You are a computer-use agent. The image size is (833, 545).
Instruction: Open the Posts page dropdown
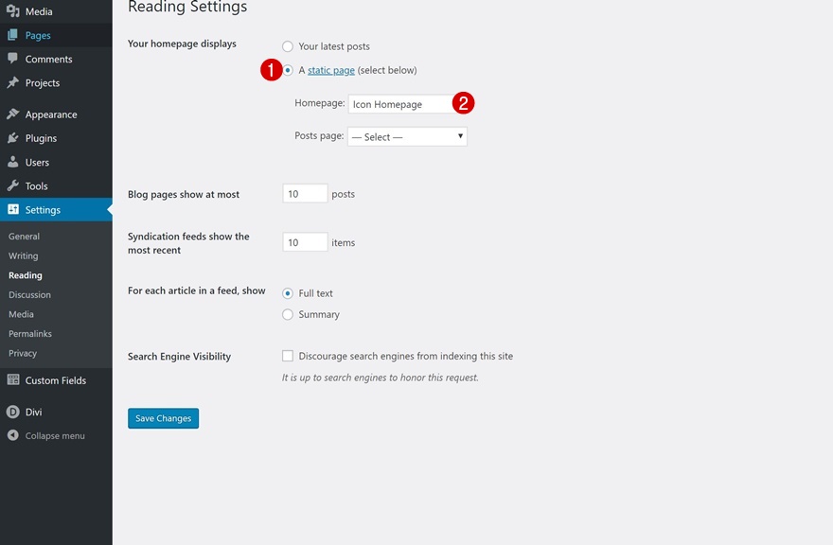pos(407,137)
